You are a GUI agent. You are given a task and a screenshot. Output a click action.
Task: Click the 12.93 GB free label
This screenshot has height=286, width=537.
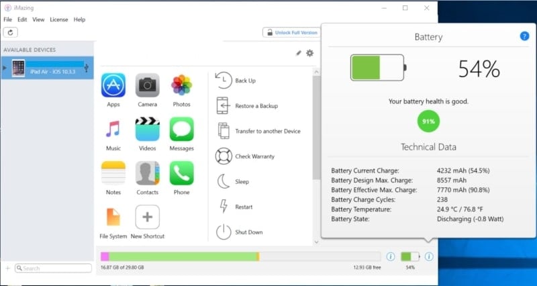pos(367,267)
